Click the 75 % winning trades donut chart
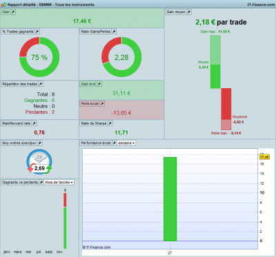Image resolution: width=276 pixels, height=257 pixels. [x=39, y=57]
